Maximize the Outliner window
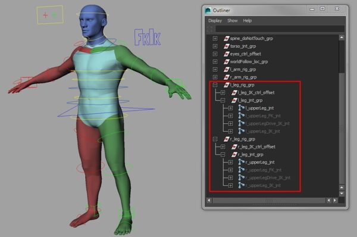 (322, 9)
